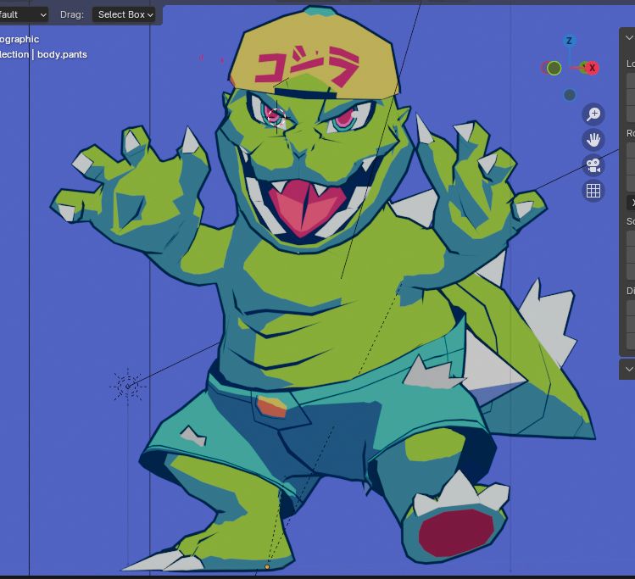Click the 'body.pants' object name text
This screenshot has height=579, width=635.
click(62, 54)
